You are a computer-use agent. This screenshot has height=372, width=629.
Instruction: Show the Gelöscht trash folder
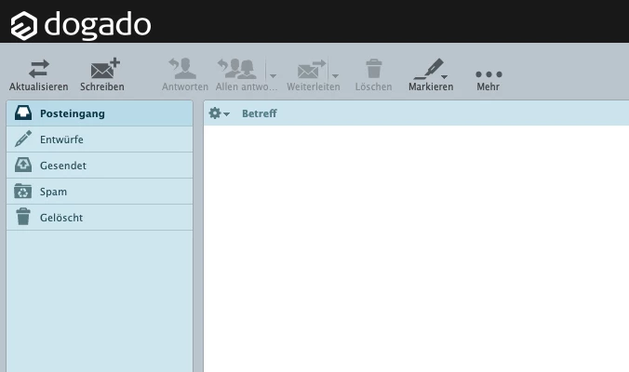pyautogui.click(x=61, y=218)
